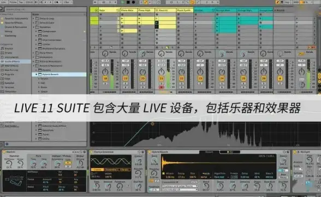Click the Templates category icon
321x197 pixels.
point(2,91)
